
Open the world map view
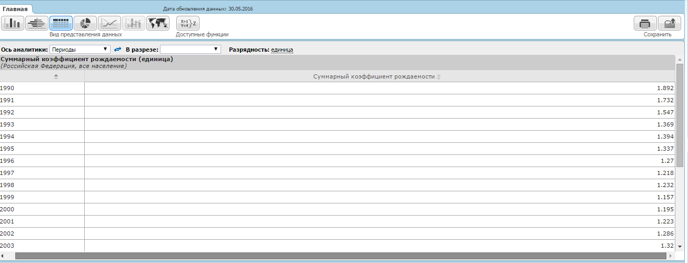(158, 23)
